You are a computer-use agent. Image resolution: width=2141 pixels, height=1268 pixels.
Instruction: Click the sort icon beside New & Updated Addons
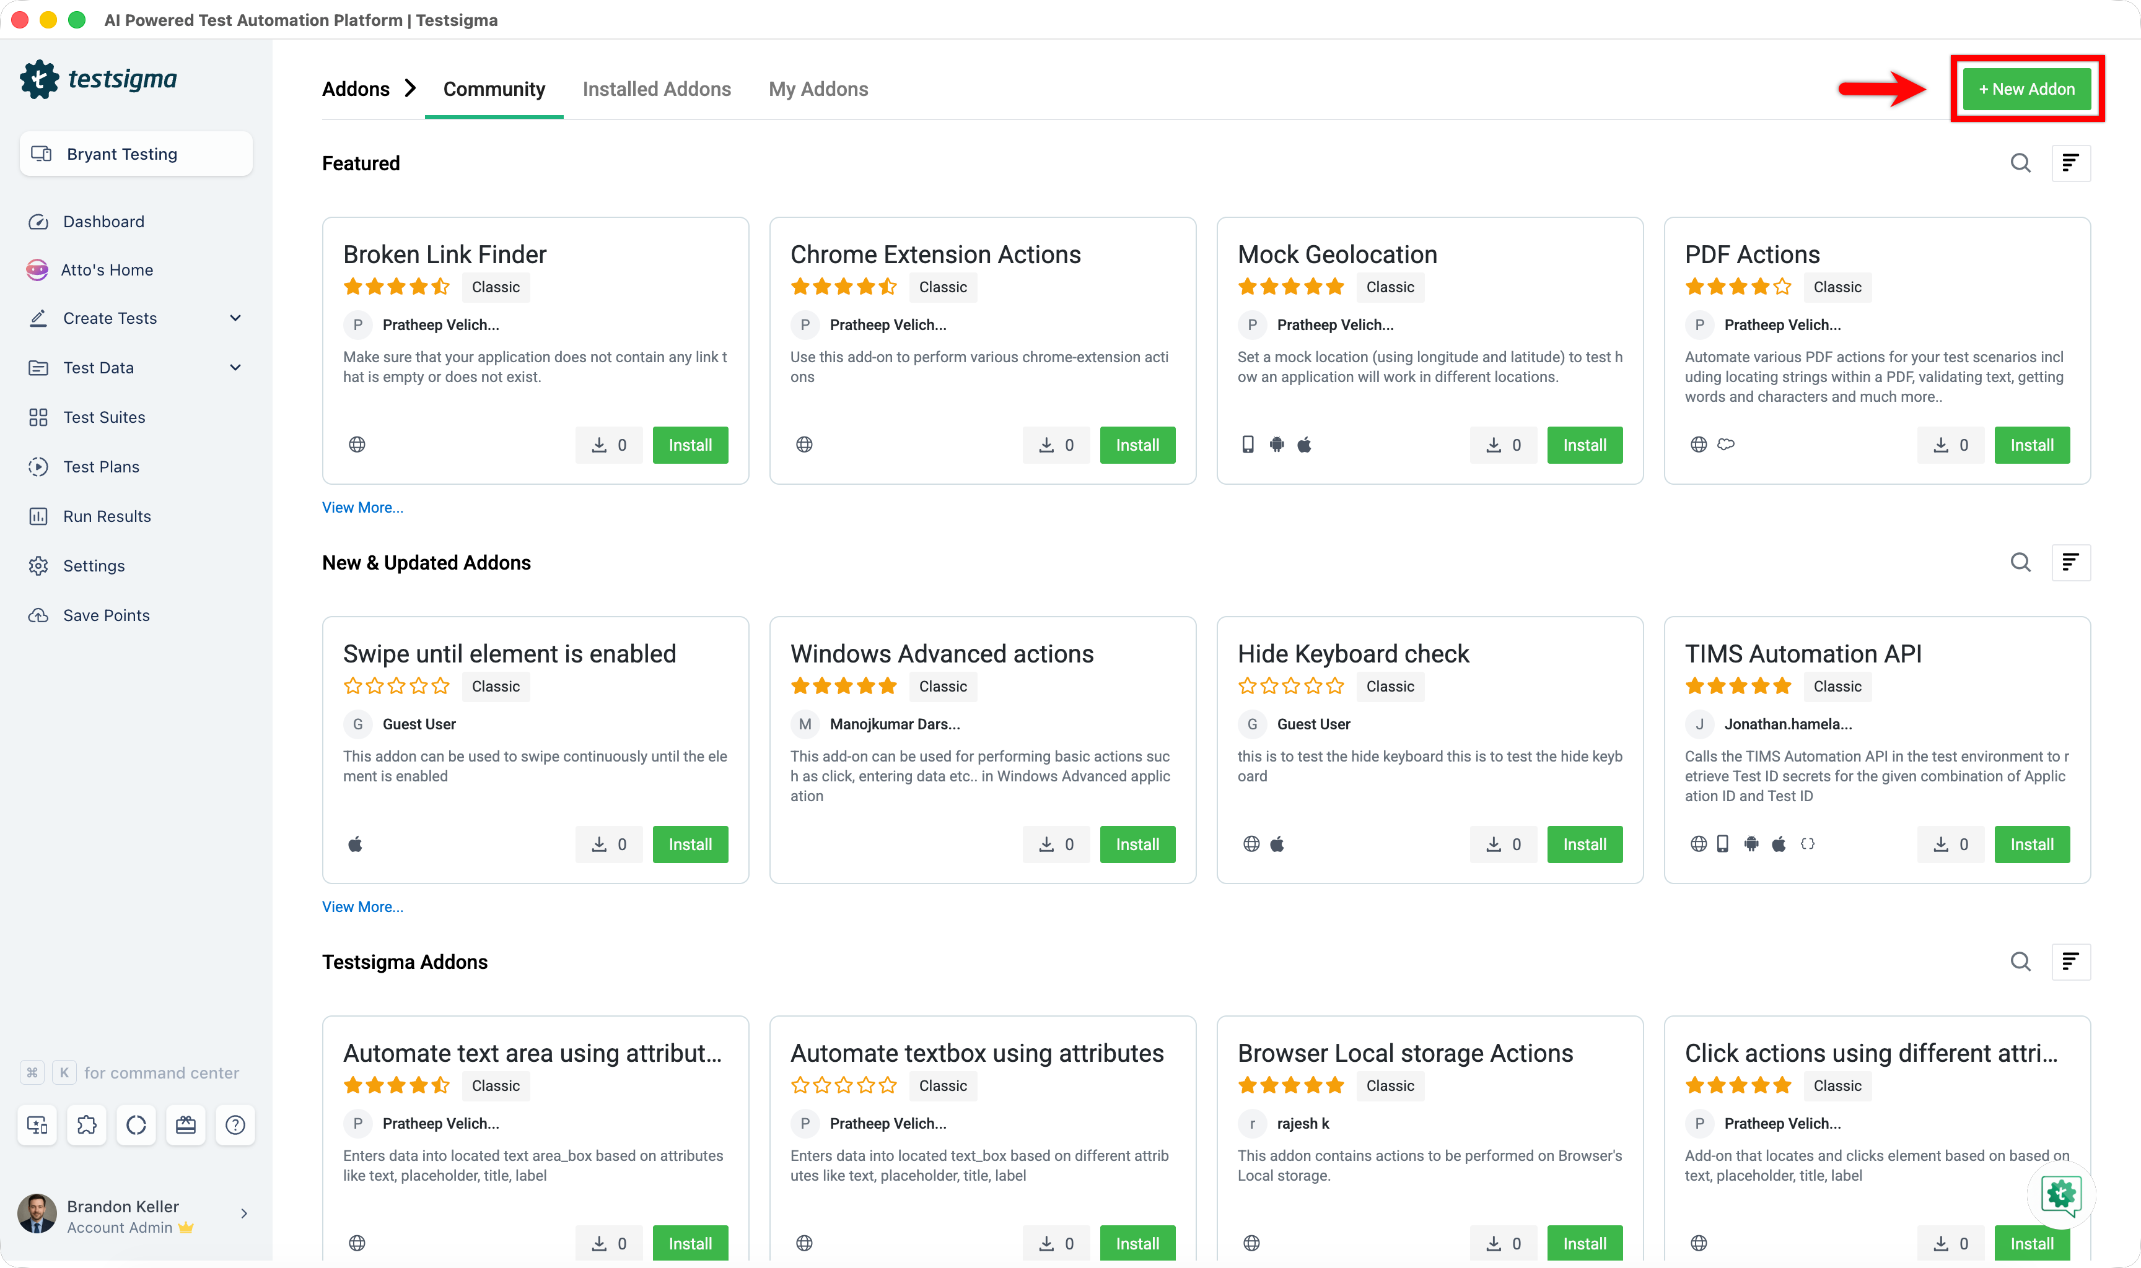2070,562
